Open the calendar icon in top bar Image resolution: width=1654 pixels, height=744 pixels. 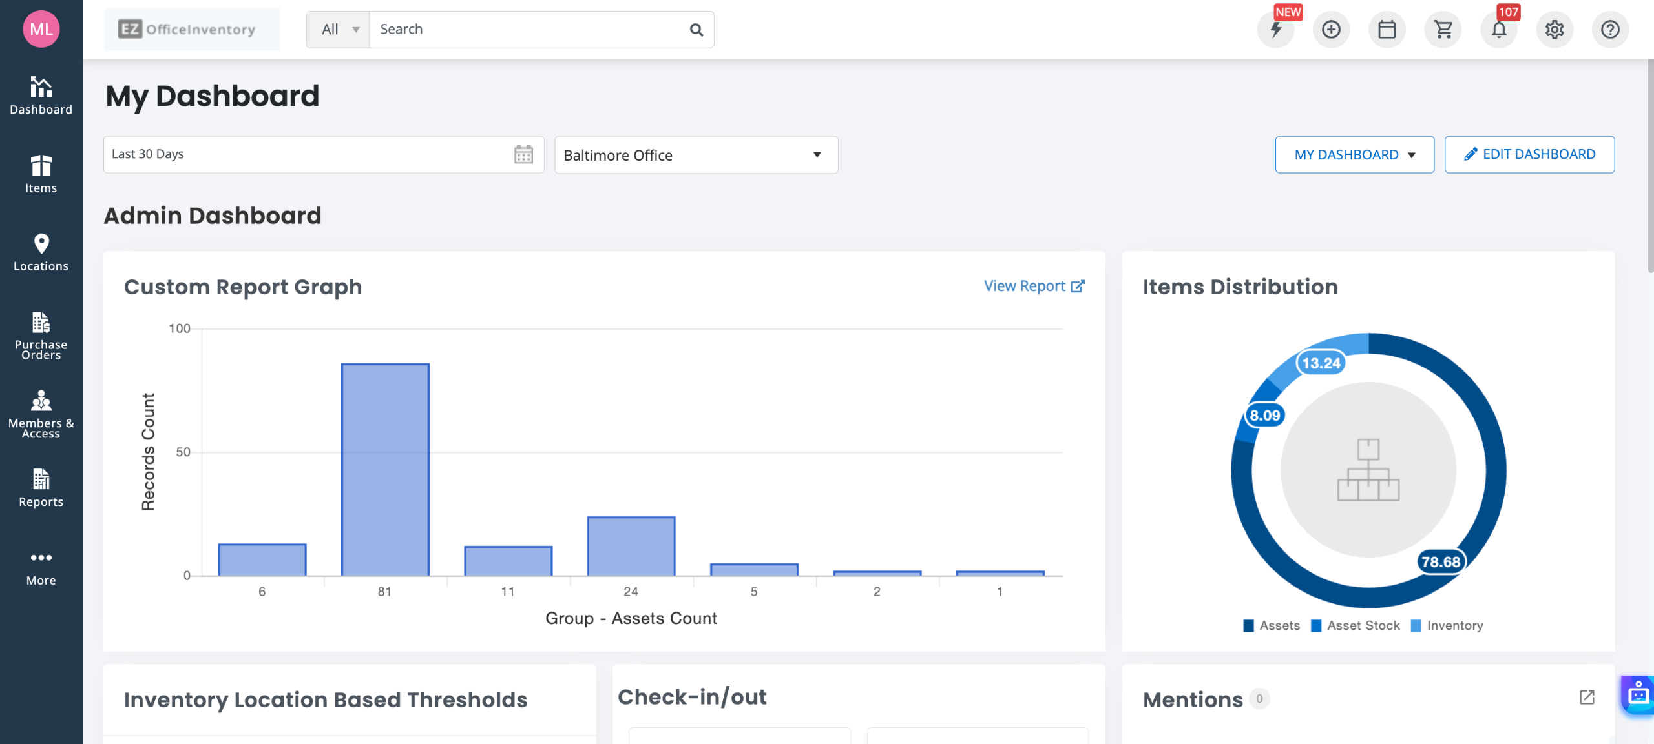[x=1387, y=30]
